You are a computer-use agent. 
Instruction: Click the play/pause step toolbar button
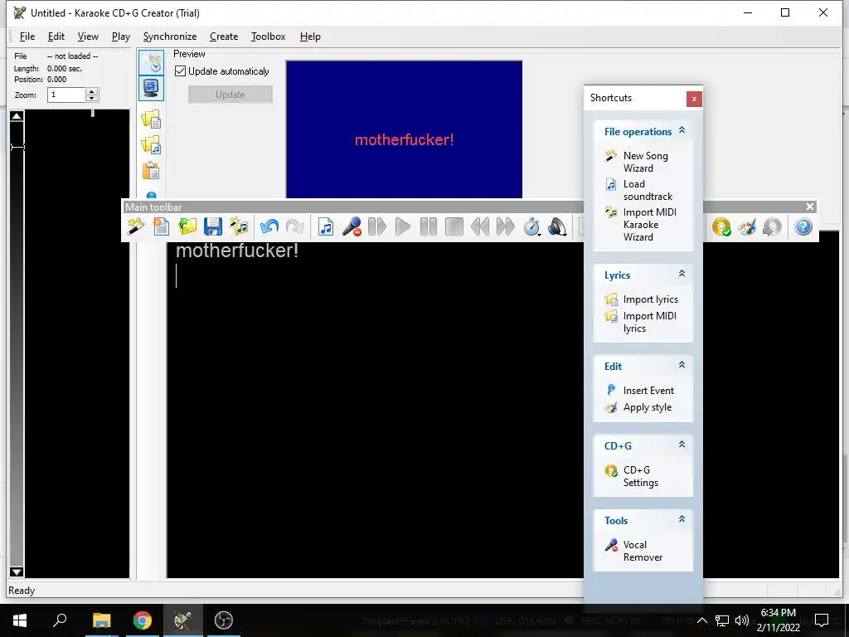[377, 226]
